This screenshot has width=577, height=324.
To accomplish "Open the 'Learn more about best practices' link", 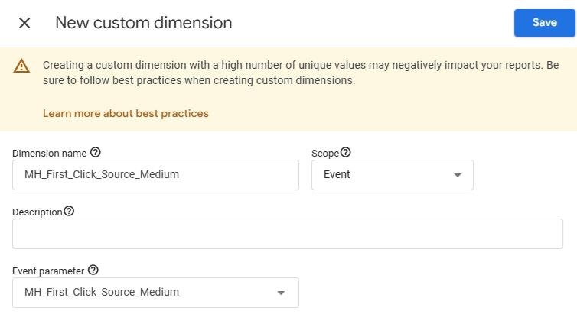I will click(x=126, y=113).
